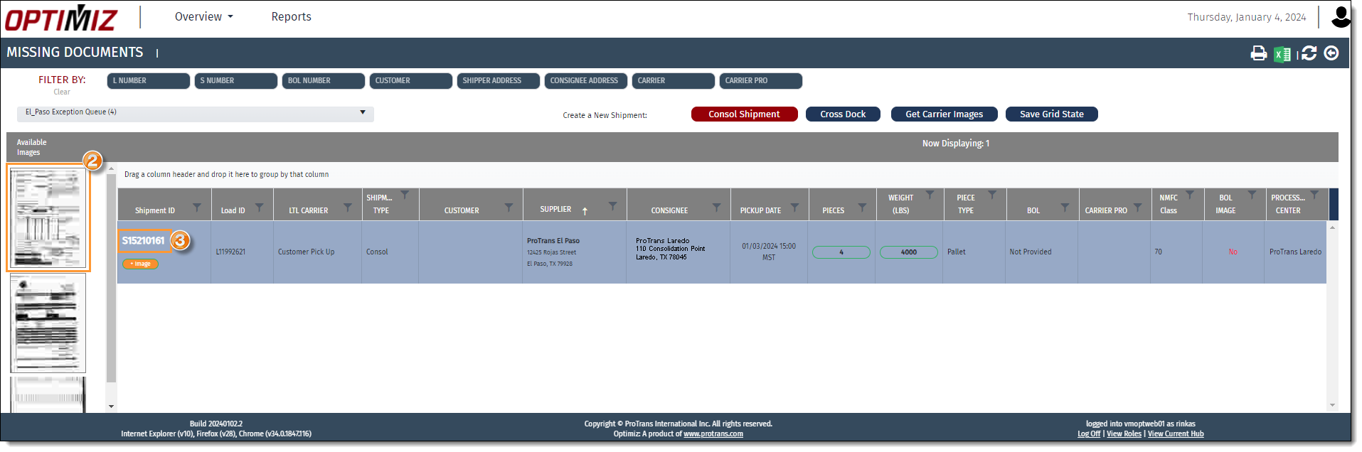Image resolution: width=1362 pixels, height=452 pixels.
Task: Click the Consol Shipment button
Action: tap(744, 114)
